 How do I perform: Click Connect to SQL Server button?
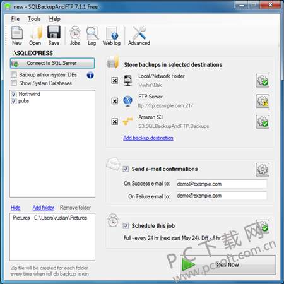[x=52, y=63]
